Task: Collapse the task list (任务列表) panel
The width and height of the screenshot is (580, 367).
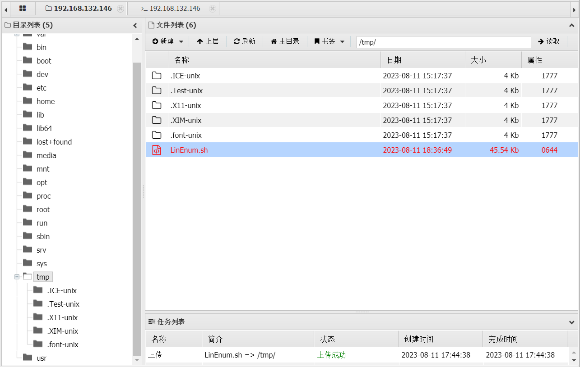Action: 572,322
